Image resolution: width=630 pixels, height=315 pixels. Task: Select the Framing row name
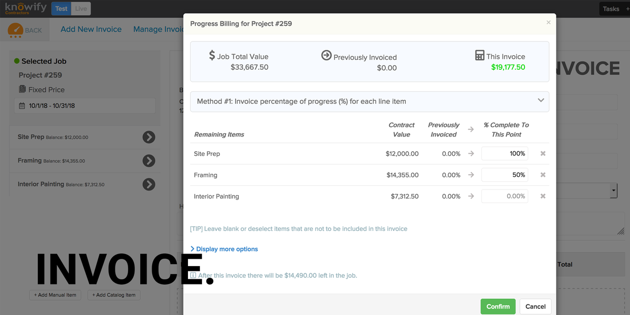pos(205,175)
